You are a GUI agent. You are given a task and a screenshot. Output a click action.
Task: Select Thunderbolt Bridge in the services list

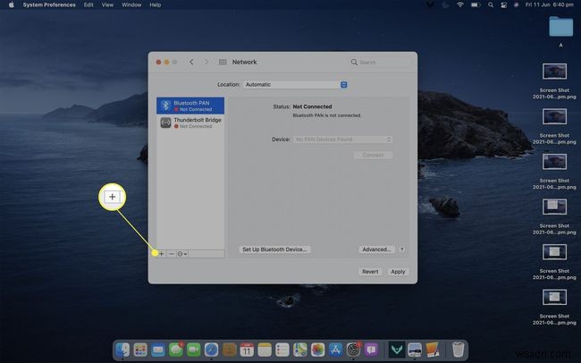190,122
